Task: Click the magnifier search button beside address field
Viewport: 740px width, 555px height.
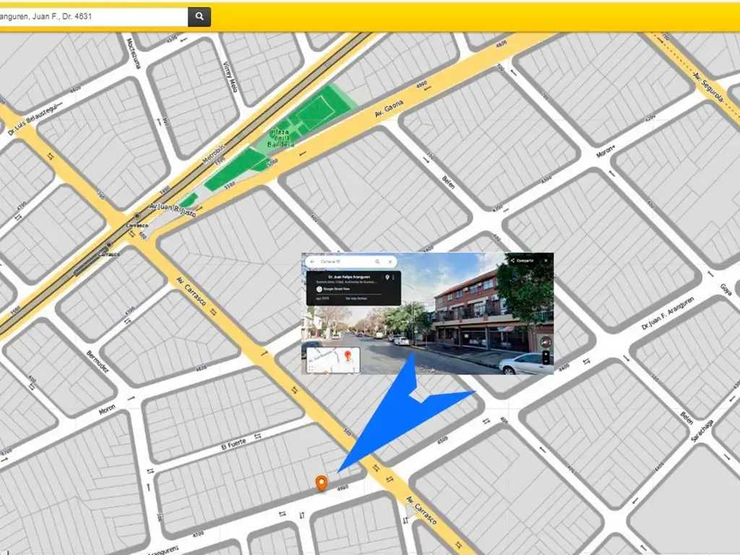Action: (x=199, y=17)
